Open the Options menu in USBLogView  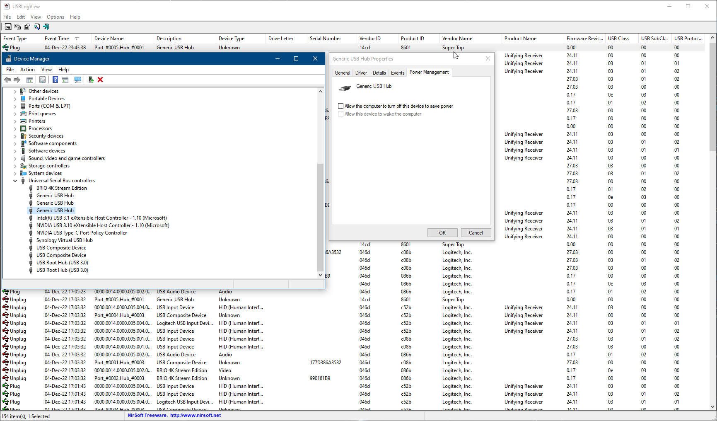(x=55, y=17)
